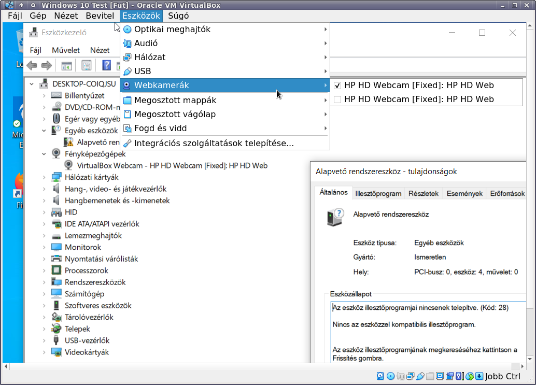Expand the Videokártyák node
The width and height of the screenshot is (536, 385).
pos(44,352)
